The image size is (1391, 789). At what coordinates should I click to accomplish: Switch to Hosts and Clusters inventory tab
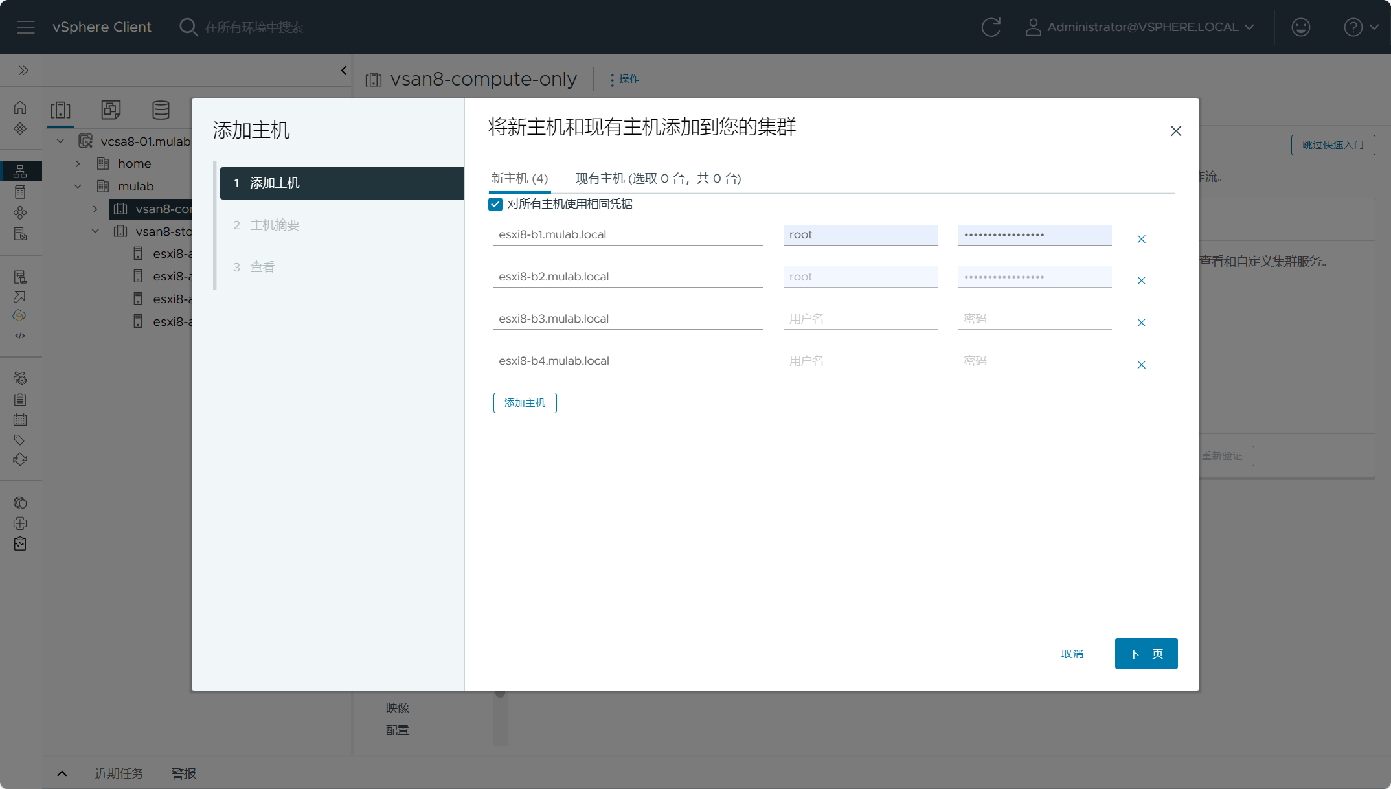(x=61, y=109)
